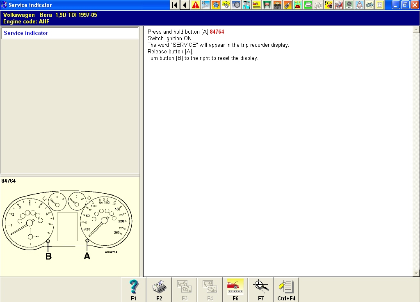The image size is (420, 302).
Task: Open the grey disc wheel icon
Action: coord(236,5)
